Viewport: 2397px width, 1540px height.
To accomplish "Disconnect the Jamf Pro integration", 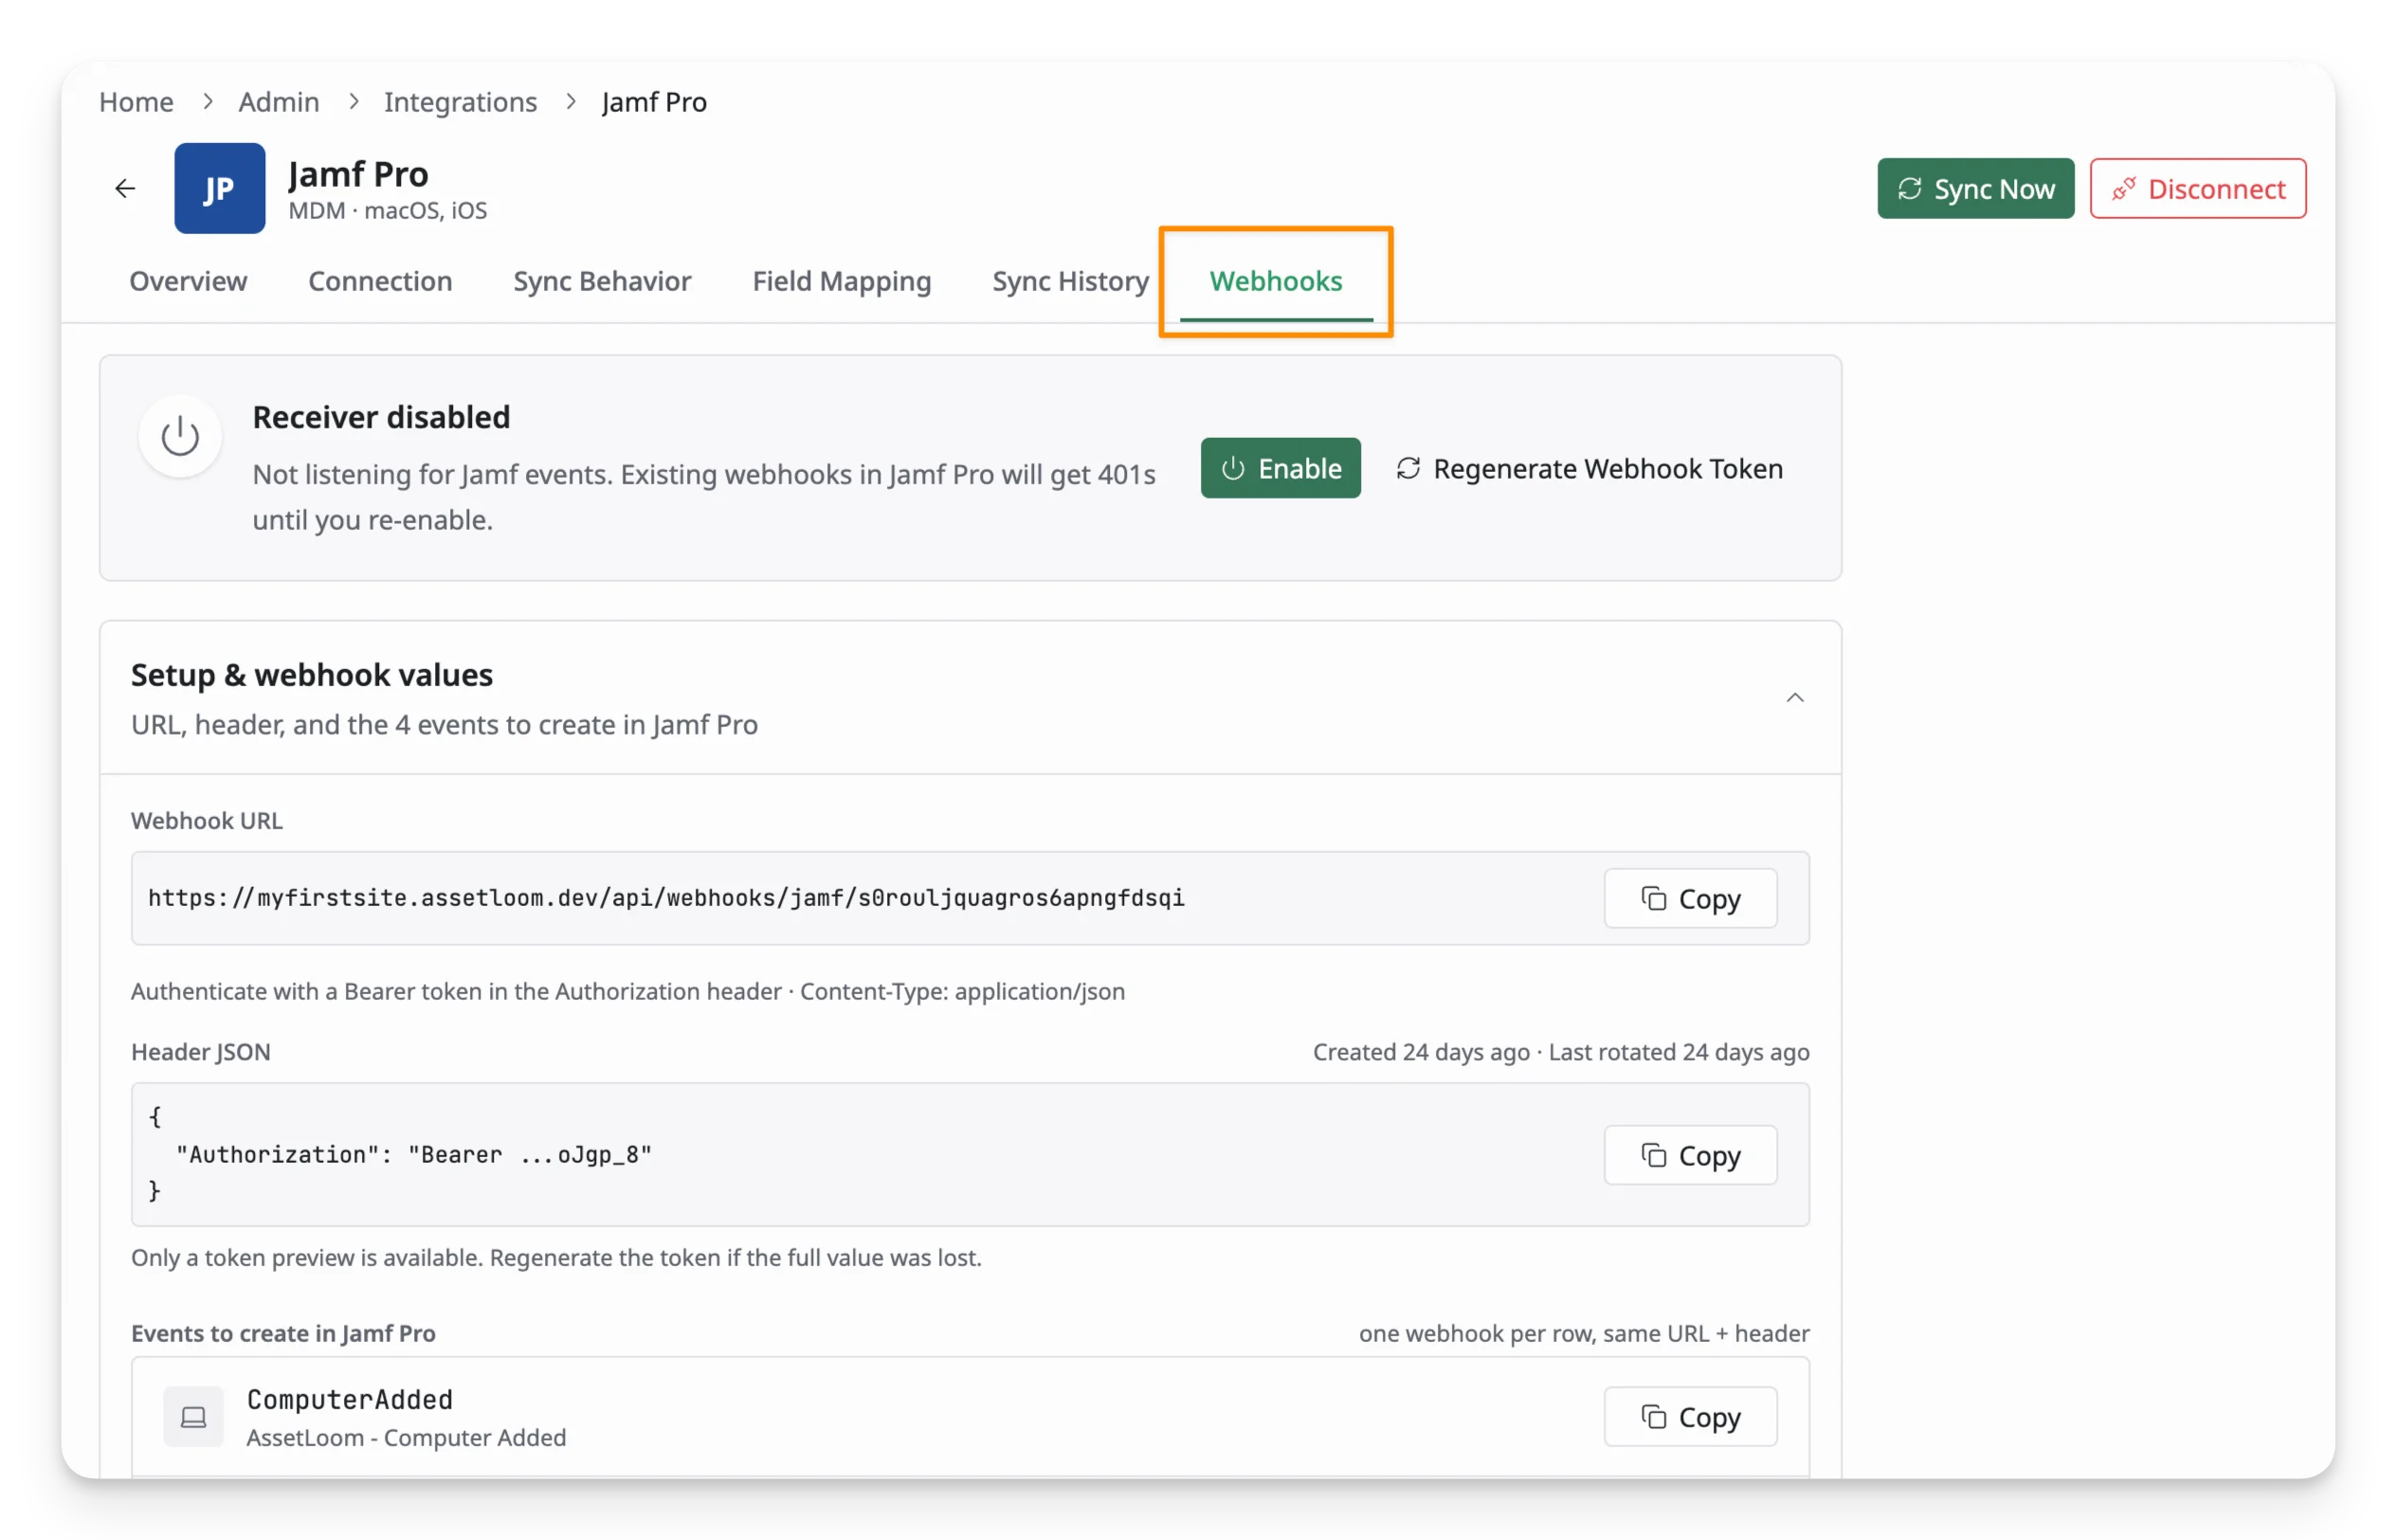I will [2197, 188].
